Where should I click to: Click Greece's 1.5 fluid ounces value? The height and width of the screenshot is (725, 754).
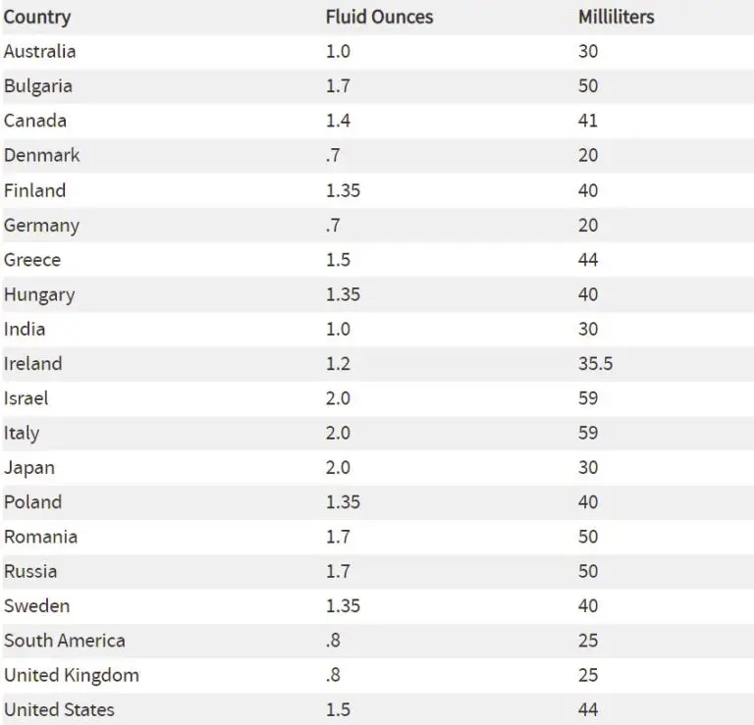pyautogui.click(x=339, y=260)
